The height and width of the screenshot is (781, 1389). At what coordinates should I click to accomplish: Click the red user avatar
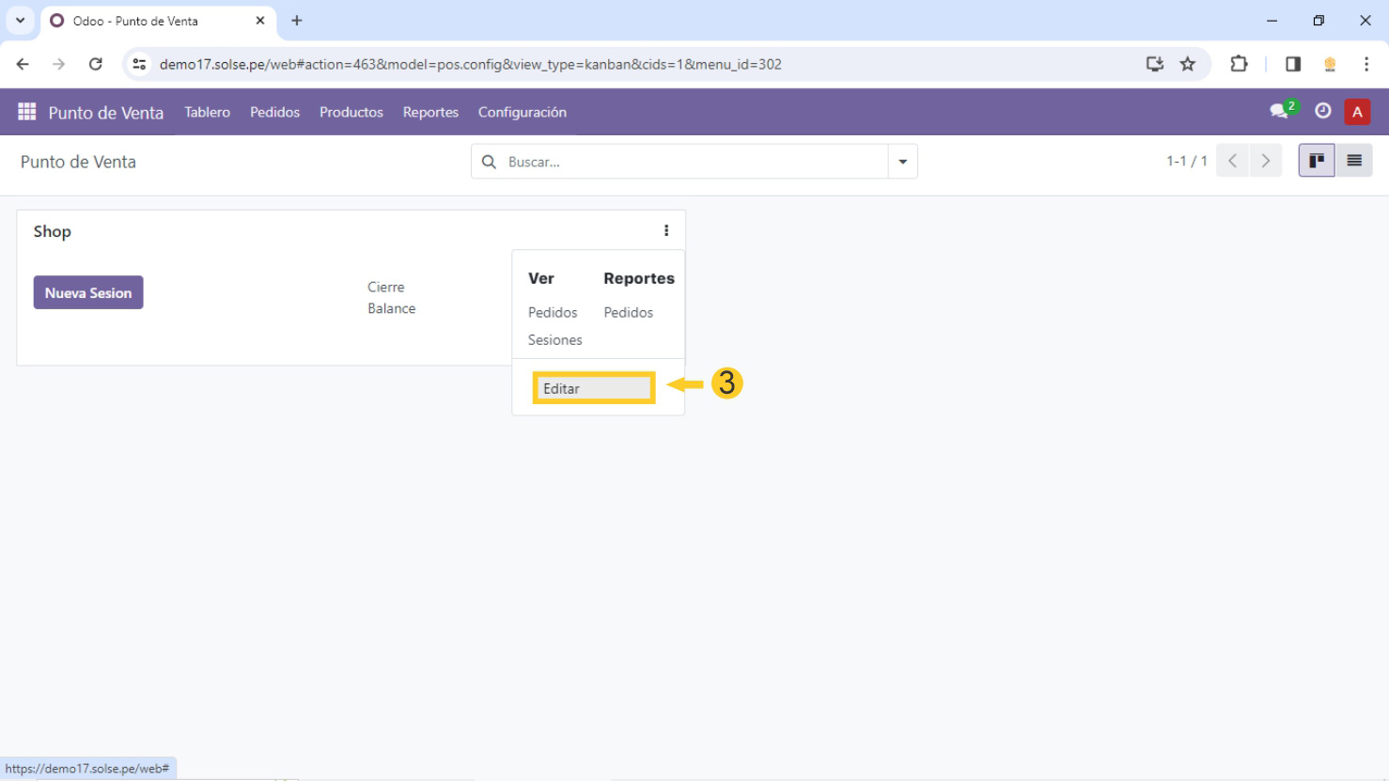1356,112
